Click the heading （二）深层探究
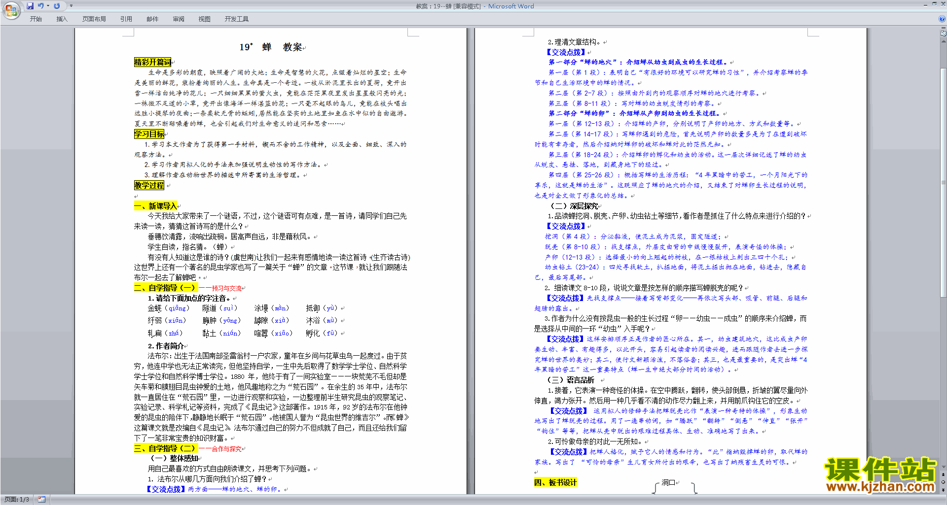Image resolution: width=947 pixels, height=505 pixels. (x=574, y=206)
